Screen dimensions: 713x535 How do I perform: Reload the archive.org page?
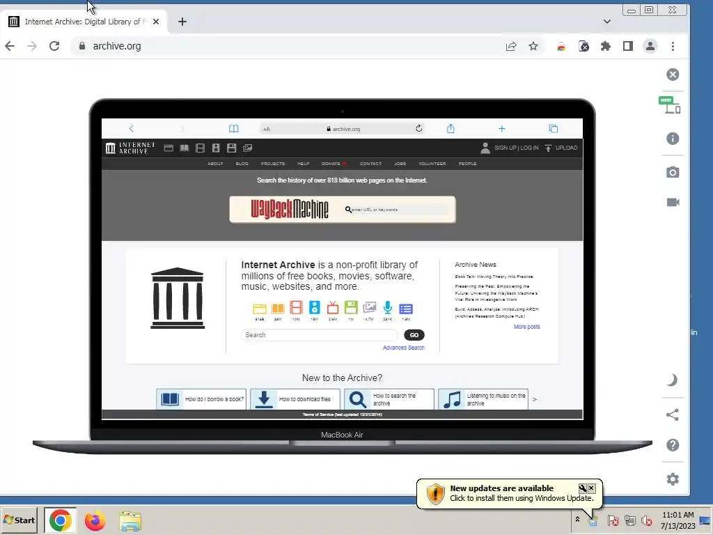point(54,46)
